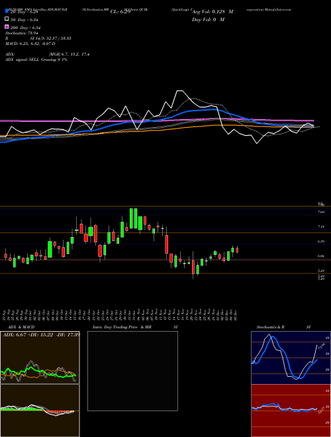The width and height of the screenshot is (331, 437).
Task: Click the ADX indicator chart thumbnail
Action: point(40,358)
